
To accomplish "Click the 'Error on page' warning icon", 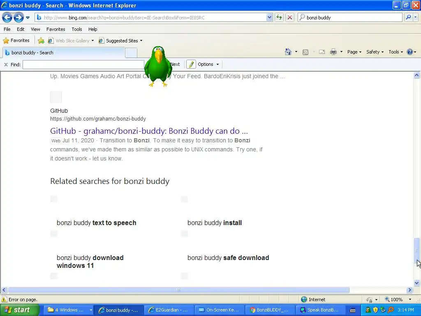I will pyautogui.click(x=4, y=300).
